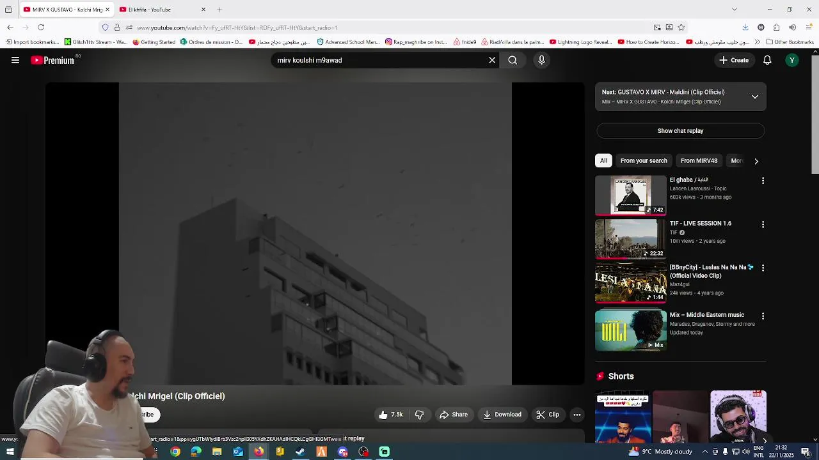
Task: Open Getting Started bookmark
Action: coord(154,42)
